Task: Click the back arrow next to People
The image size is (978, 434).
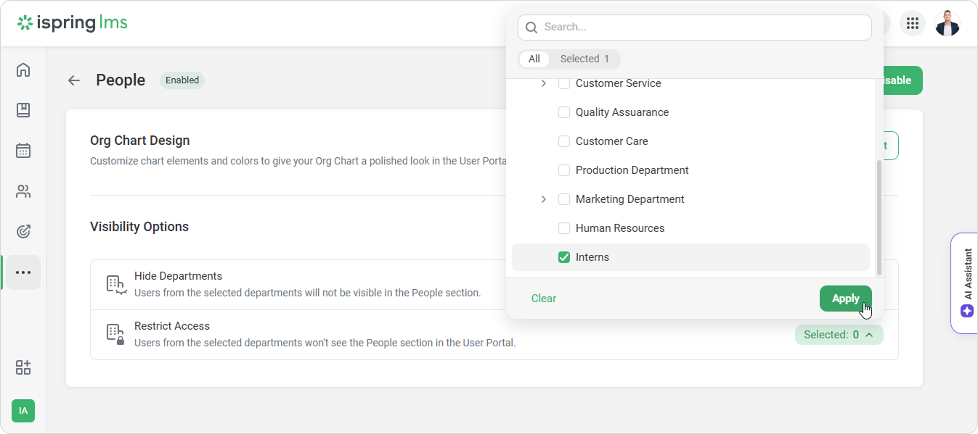Action: 74,80
